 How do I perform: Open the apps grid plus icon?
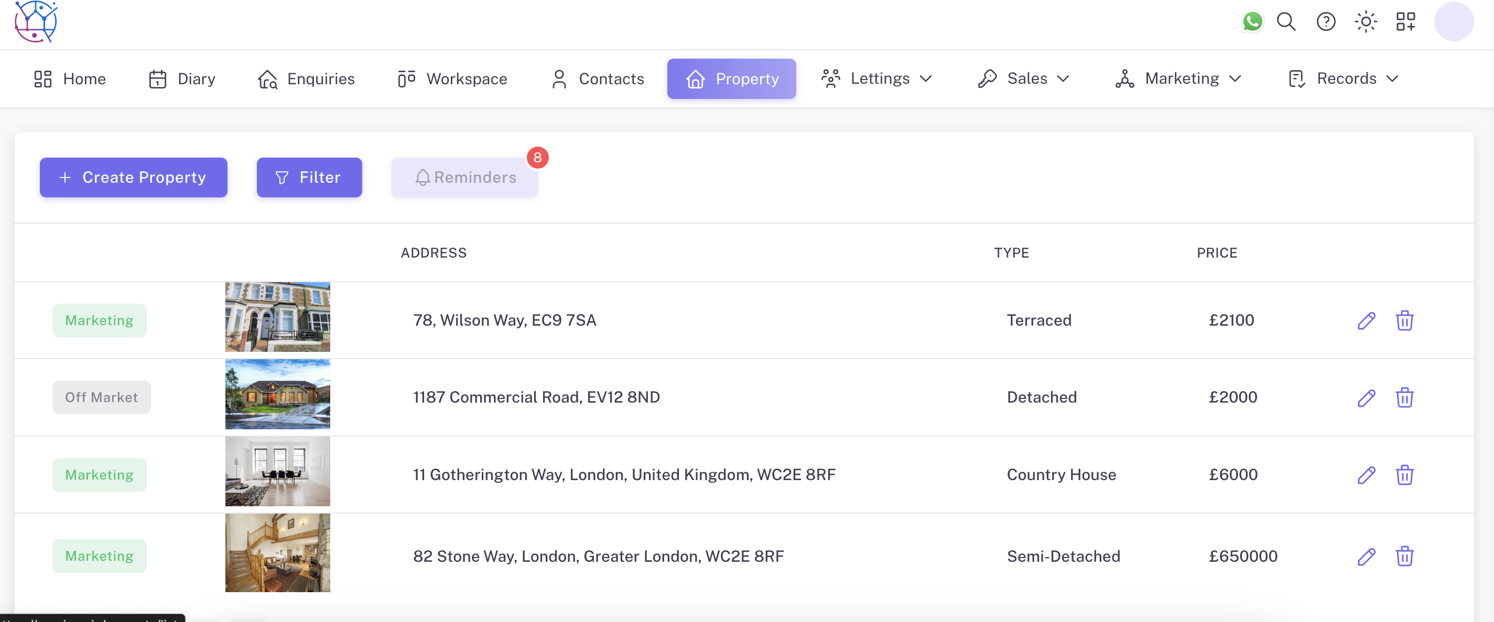1405,22
